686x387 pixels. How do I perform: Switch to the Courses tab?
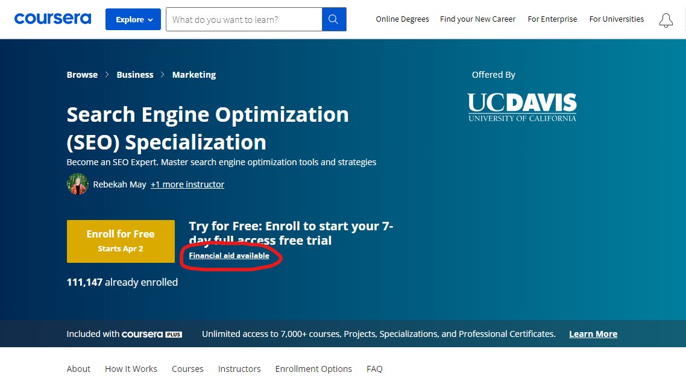187,369
